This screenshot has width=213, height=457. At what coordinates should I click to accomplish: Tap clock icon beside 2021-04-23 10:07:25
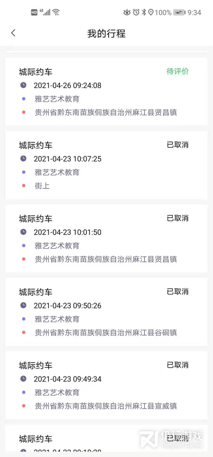point(23,159)
